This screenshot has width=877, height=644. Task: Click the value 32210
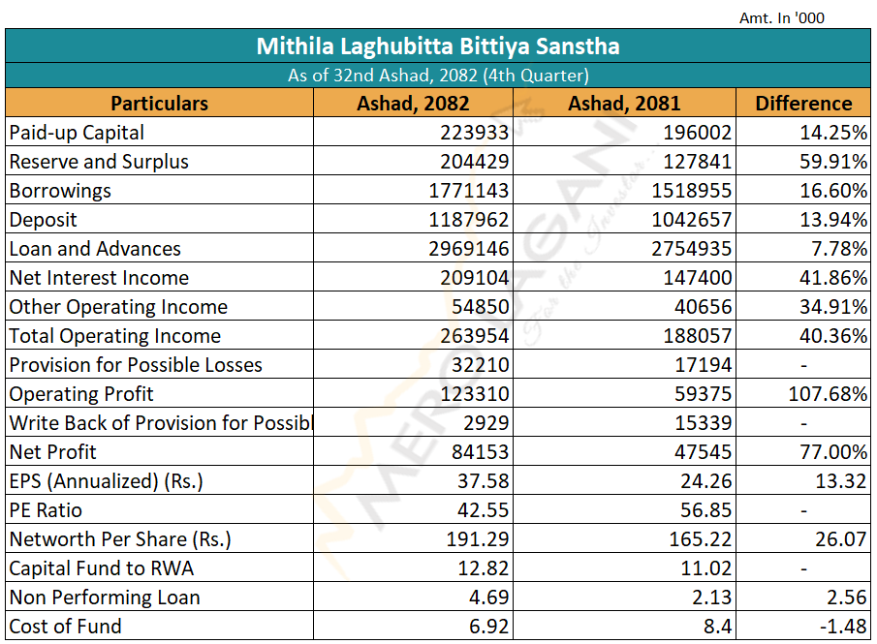tap(481, 366)
